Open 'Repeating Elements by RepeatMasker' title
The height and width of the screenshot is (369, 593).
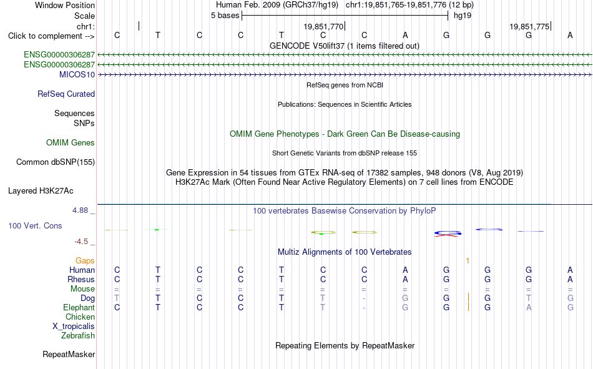pyautogui.click(x=345, y=345)
